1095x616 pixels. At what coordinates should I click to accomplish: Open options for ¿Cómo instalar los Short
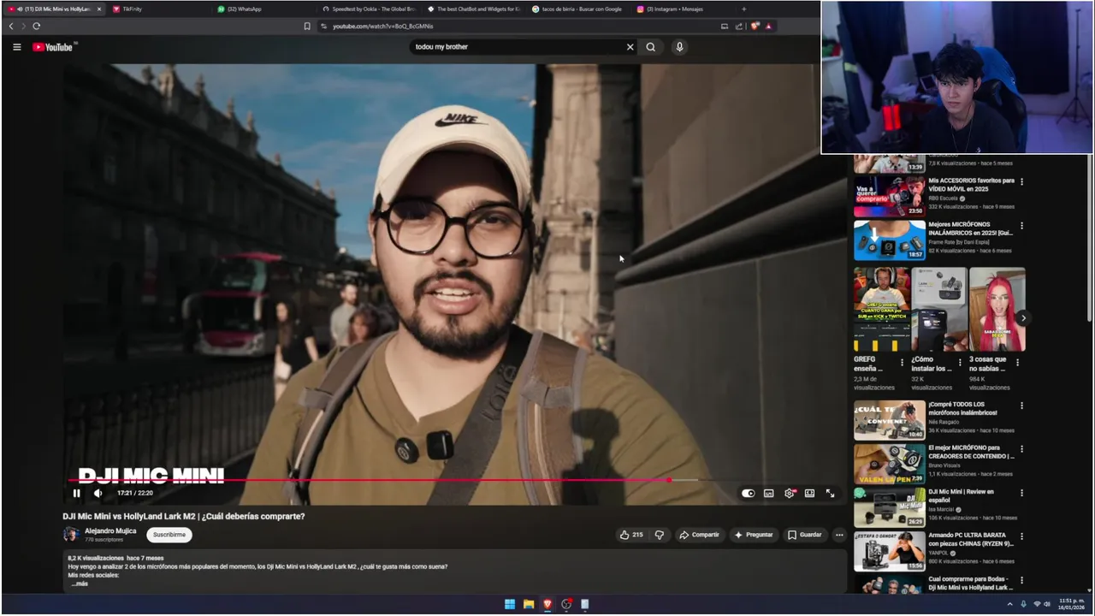[960, 362]
